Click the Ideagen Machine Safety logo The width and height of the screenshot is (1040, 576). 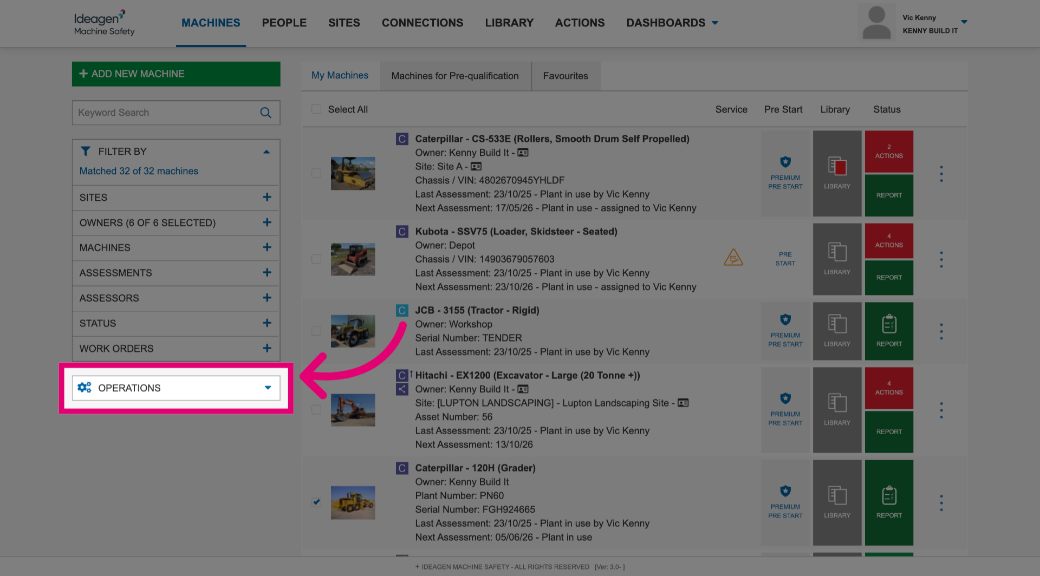104,23
